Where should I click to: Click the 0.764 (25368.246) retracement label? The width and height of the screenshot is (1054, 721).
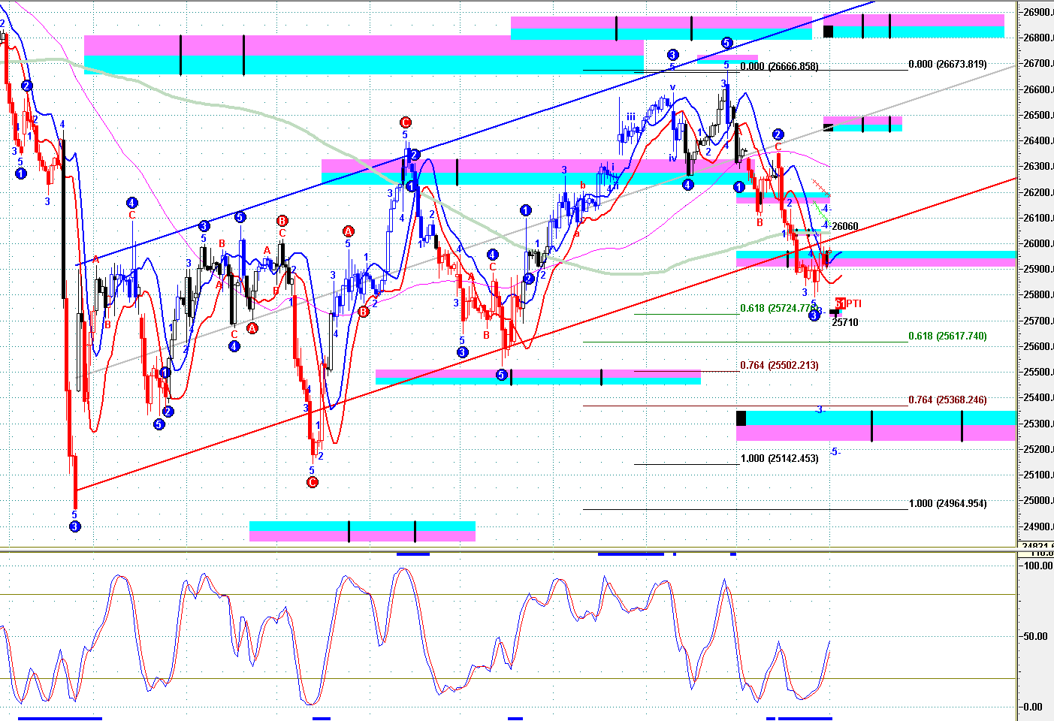click(x=947, y=400)
